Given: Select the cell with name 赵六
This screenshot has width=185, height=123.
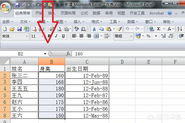Looking at the screenshot, I should click(24, 102).
